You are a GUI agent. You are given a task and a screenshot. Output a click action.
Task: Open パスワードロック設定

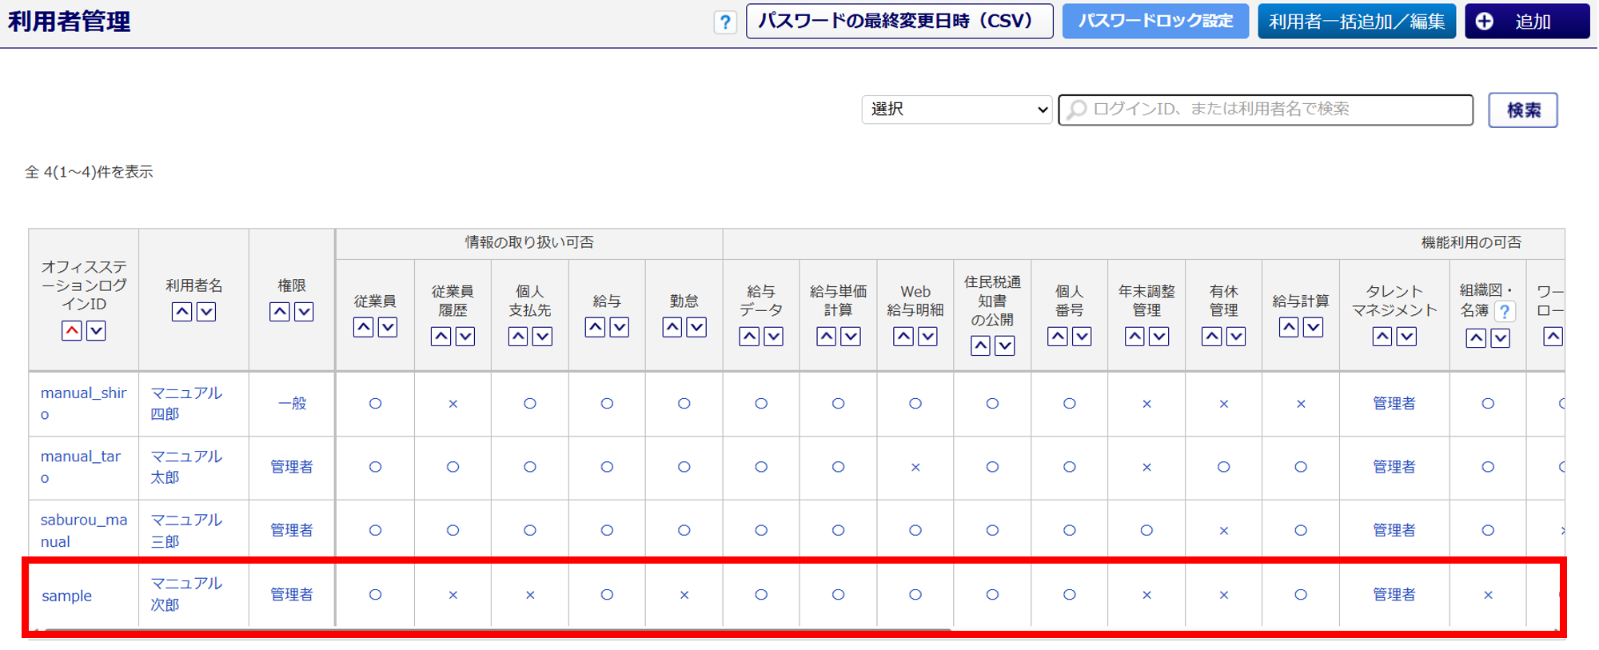tap(1154, 22)
